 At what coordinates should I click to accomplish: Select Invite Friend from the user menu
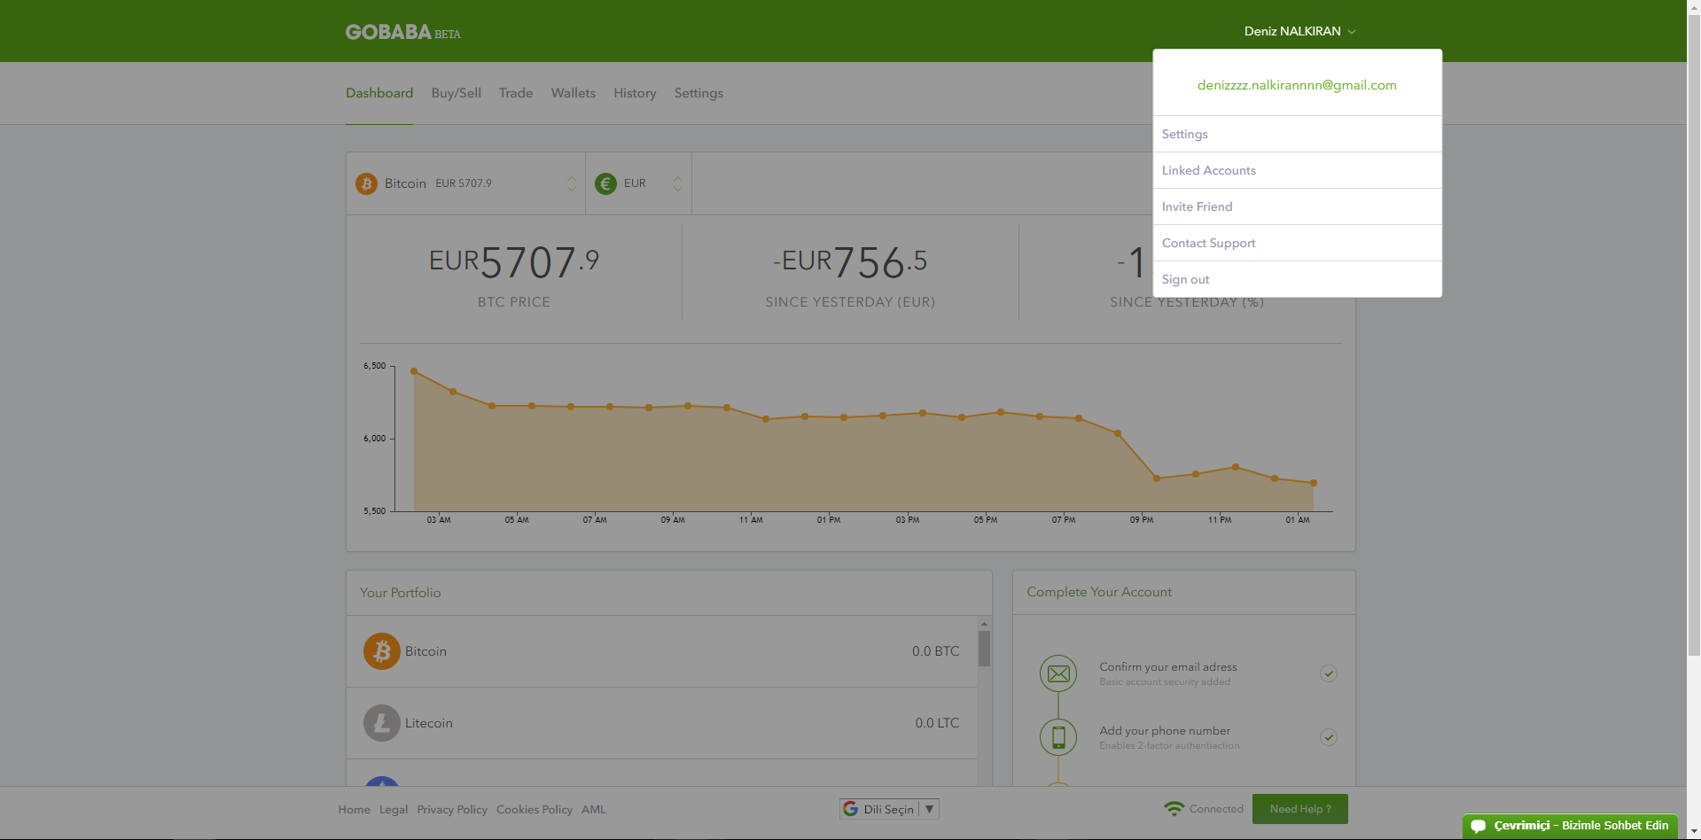tap(1298, 206)
